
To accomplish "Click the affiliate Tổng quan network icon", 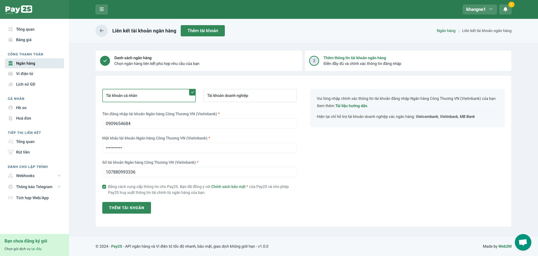I will point(10,141).
